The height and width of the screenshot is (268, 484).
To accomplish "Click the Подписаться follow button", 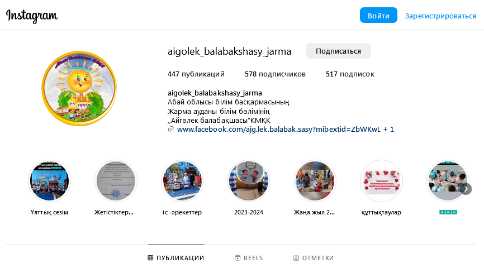I will click(x=338, y=51).
